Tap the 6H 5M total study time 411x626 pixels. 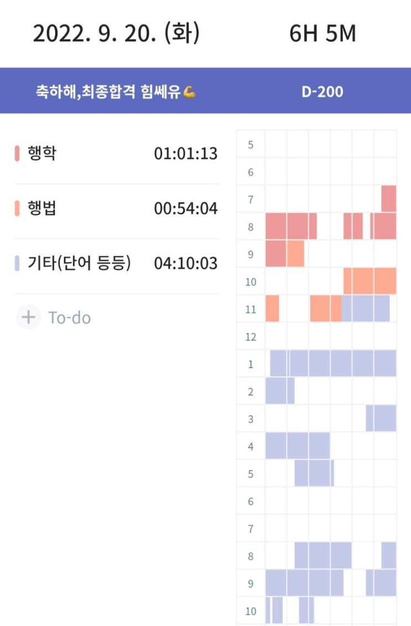click(x=322, y=34)
